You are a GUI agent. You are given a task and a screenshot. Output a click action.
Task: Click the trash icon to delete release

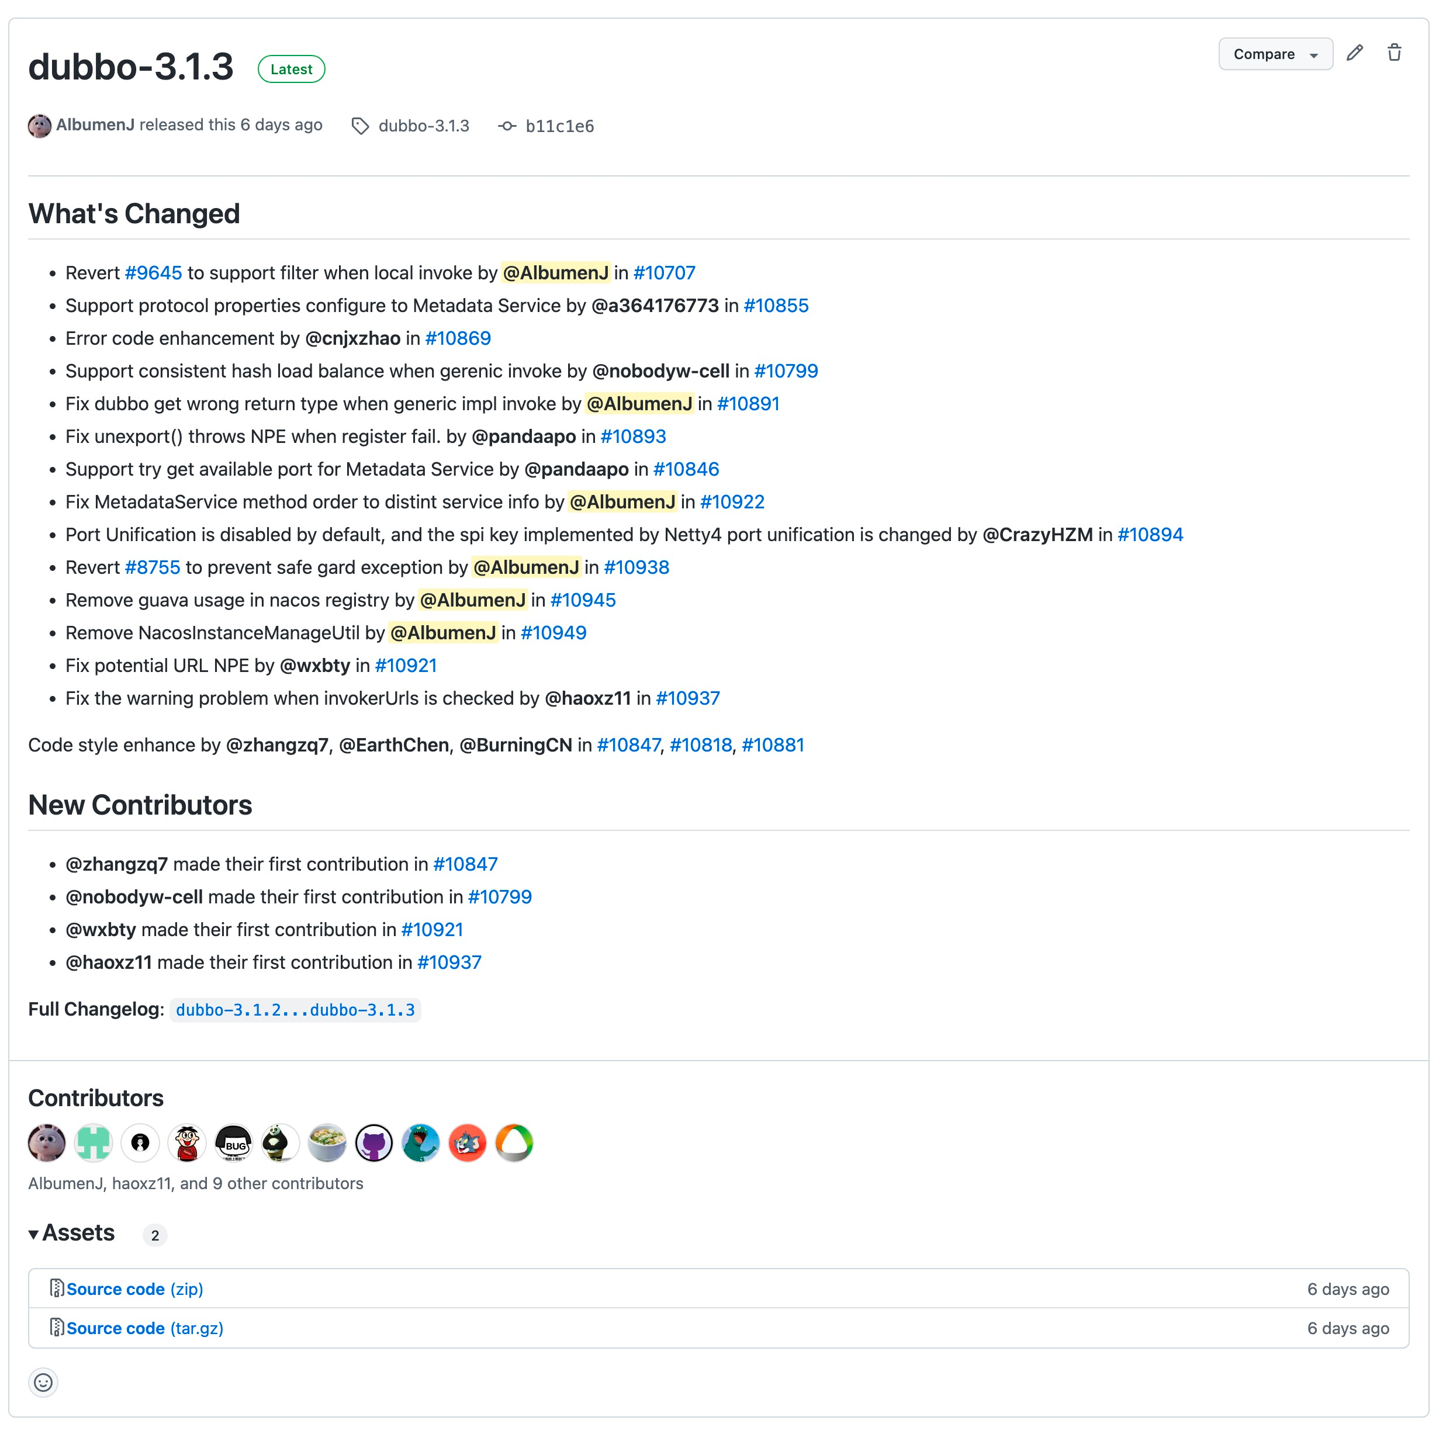[x=1395, y=53]
